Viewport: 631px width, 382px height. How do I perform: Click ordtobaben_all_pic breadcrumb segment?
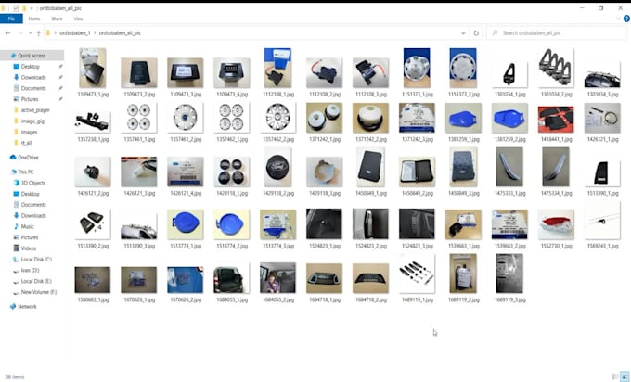point(120,33)
